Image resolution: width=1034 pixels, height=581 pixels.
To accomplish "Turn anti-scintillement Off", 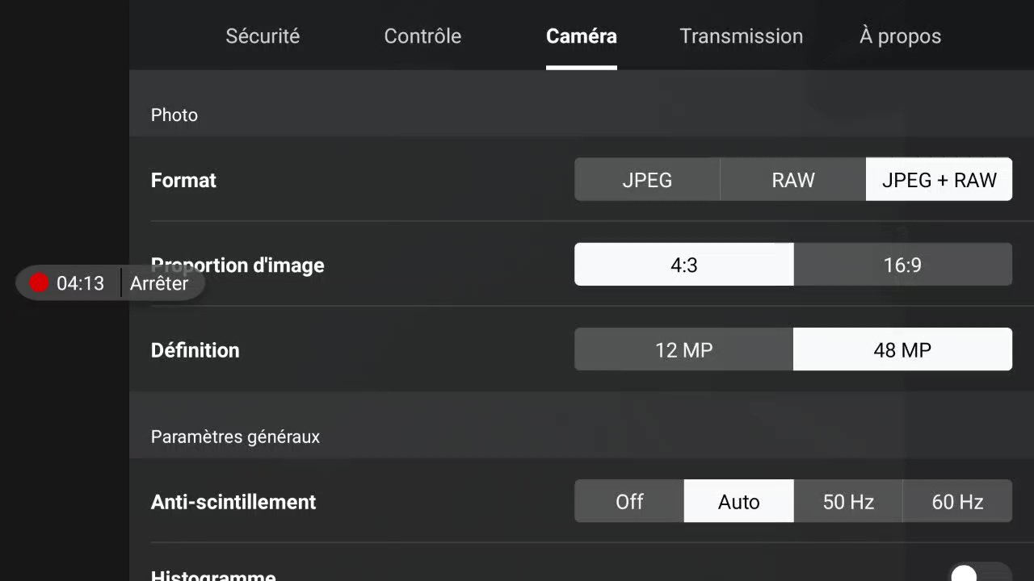I will tap(629, 501).
